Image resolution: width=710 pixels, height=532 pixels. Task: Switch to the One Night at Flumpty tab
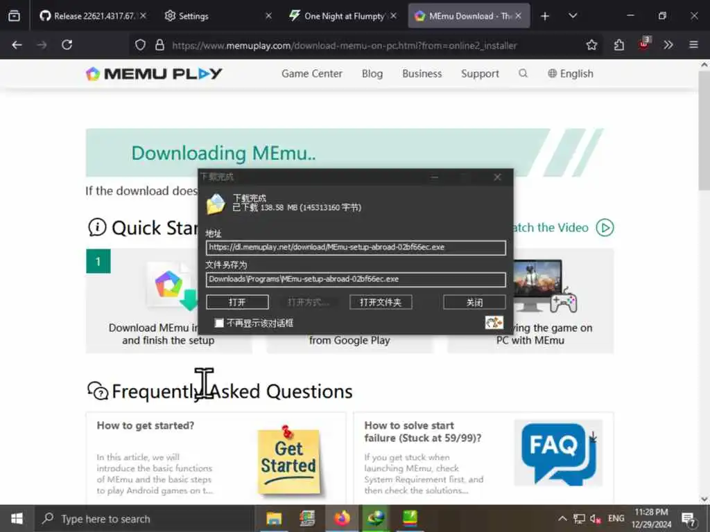343,16
